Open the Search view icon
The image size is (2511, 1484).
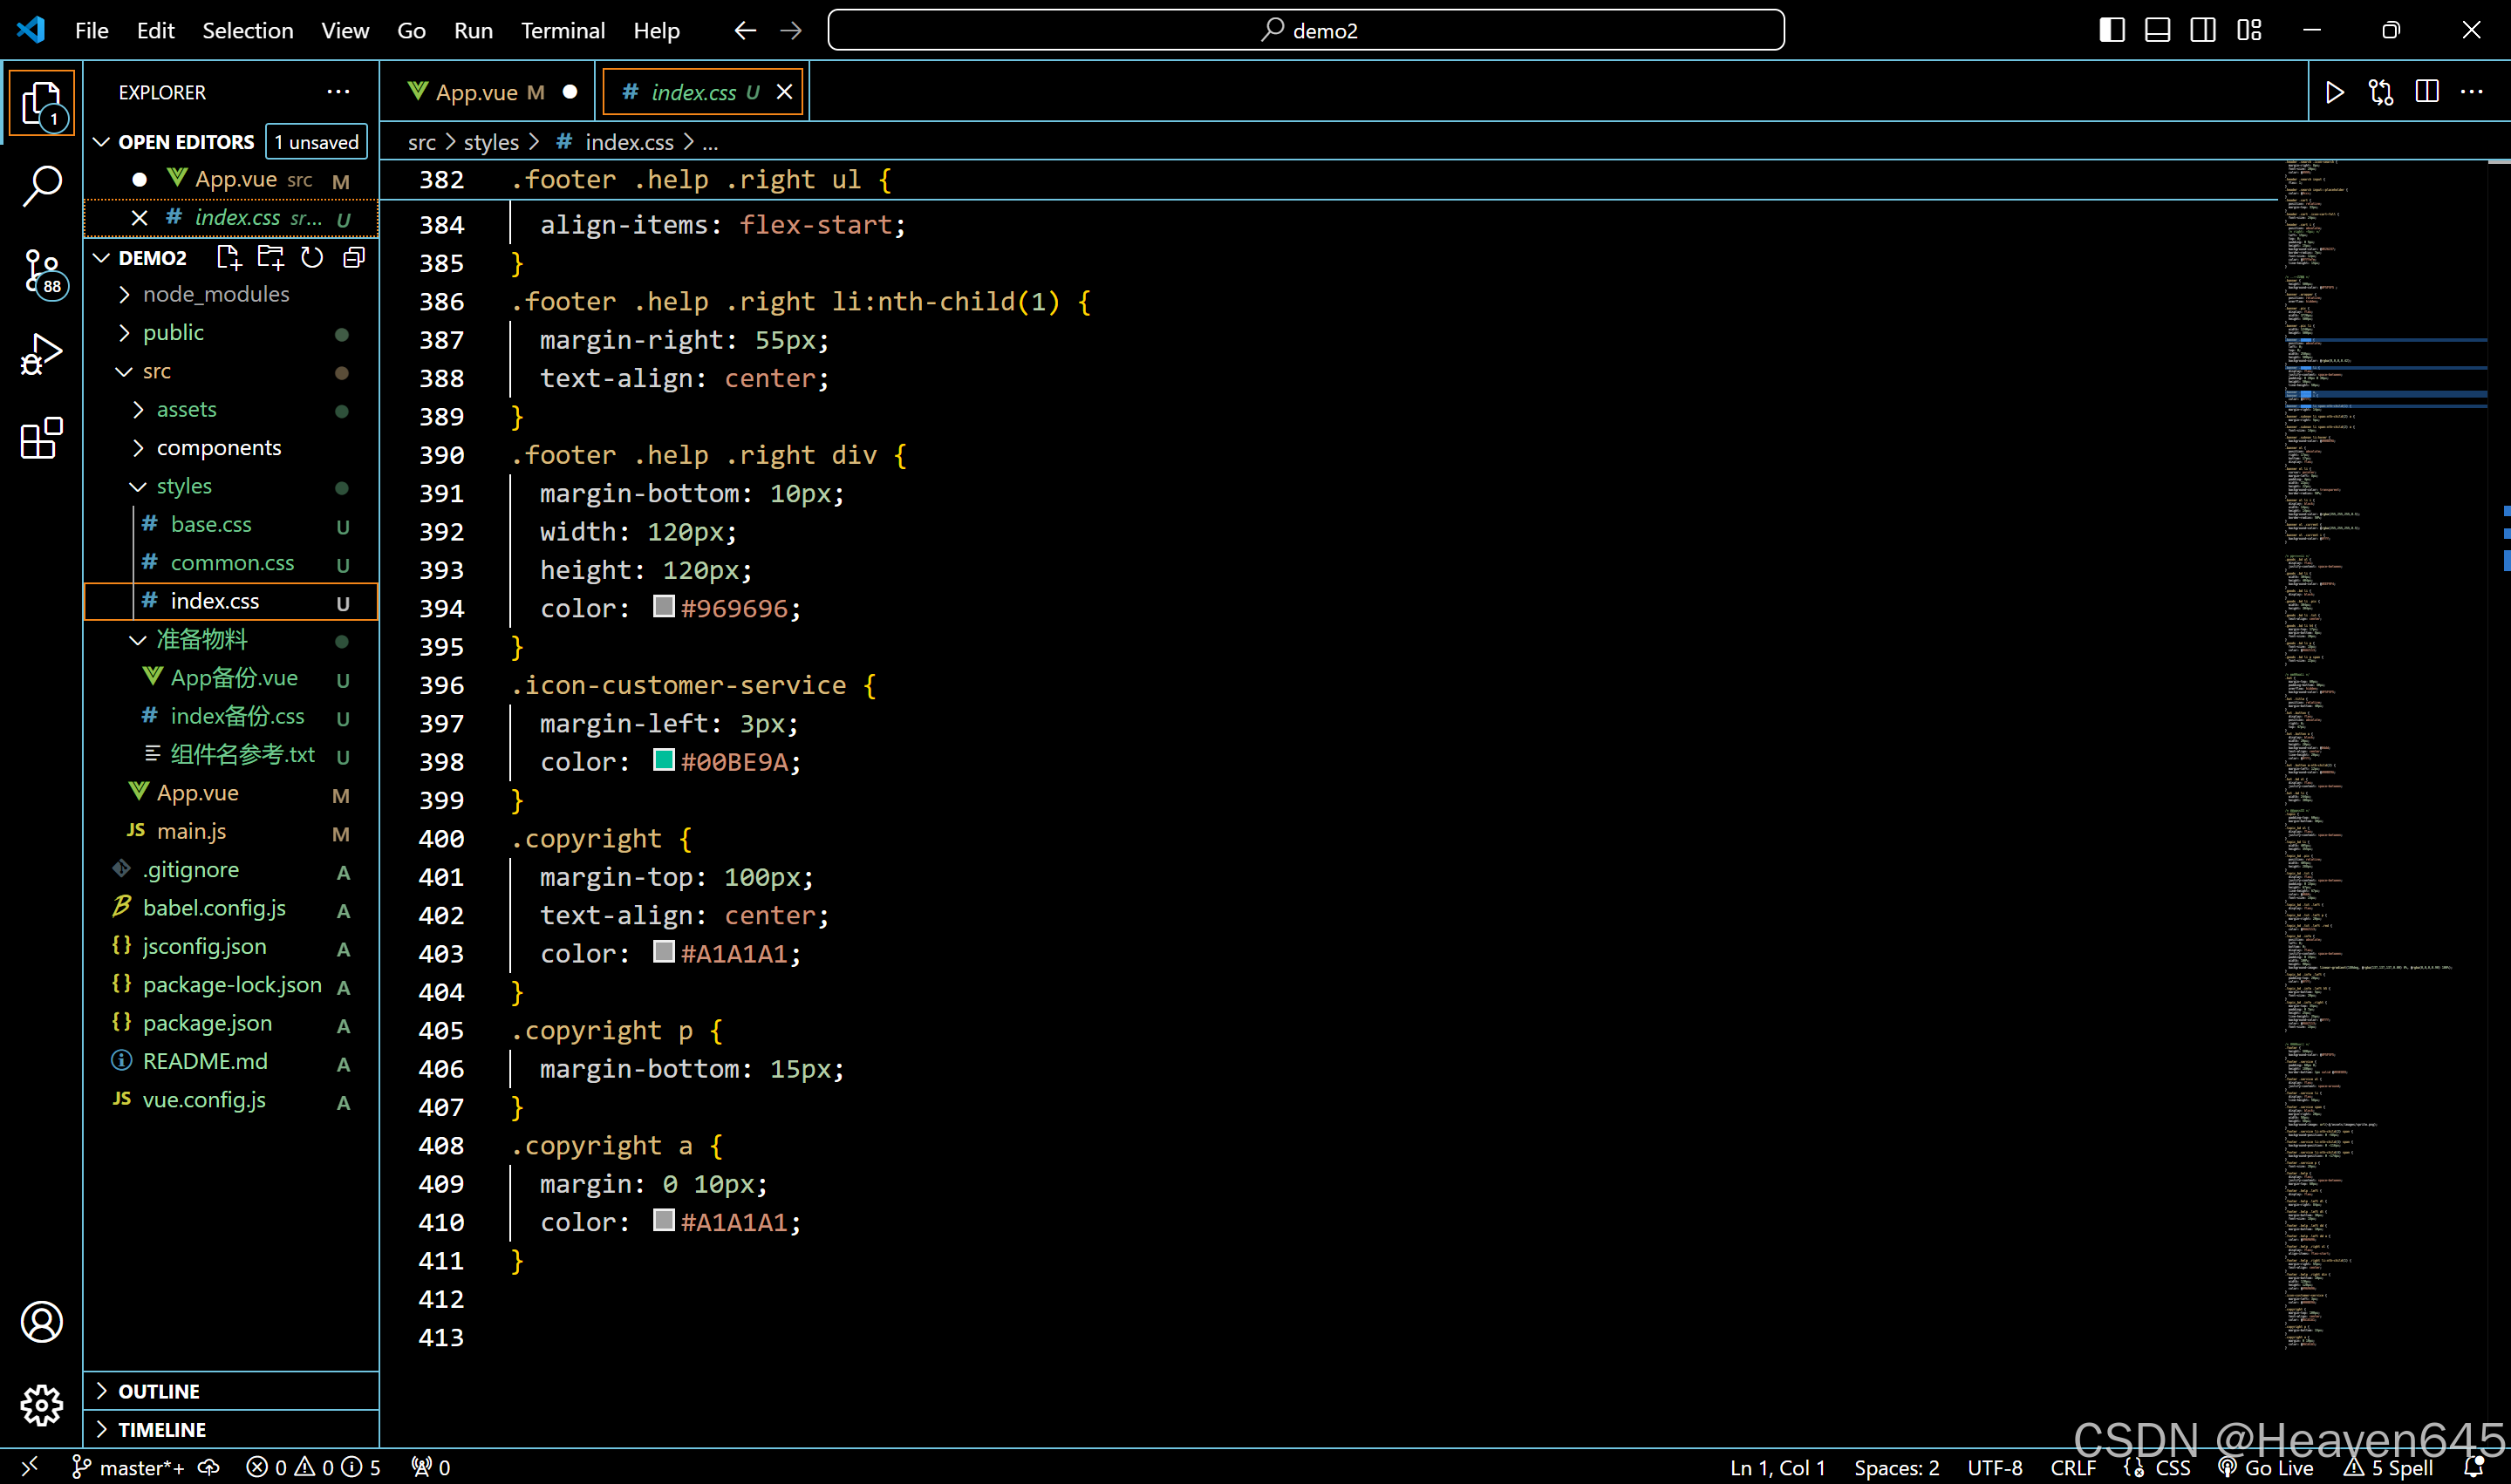42,186
